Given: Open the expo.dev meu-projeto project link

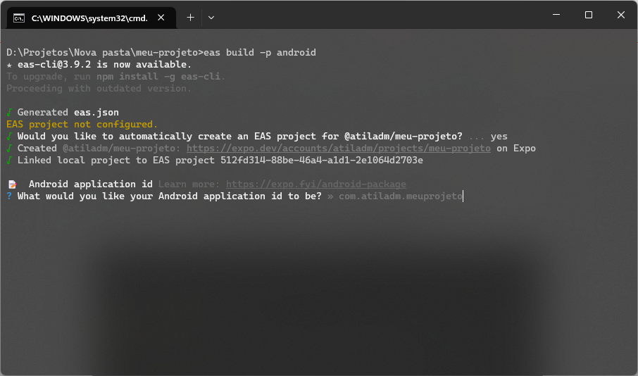Looking at the screenshot, I should [x=339, y=148].
